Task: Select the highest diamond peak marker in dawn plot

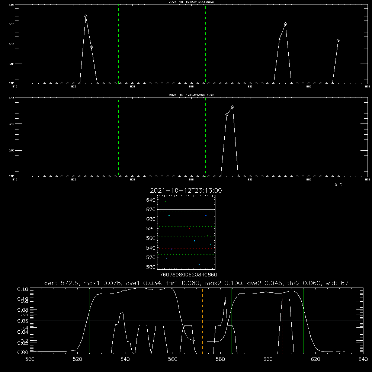Action: 86,16
